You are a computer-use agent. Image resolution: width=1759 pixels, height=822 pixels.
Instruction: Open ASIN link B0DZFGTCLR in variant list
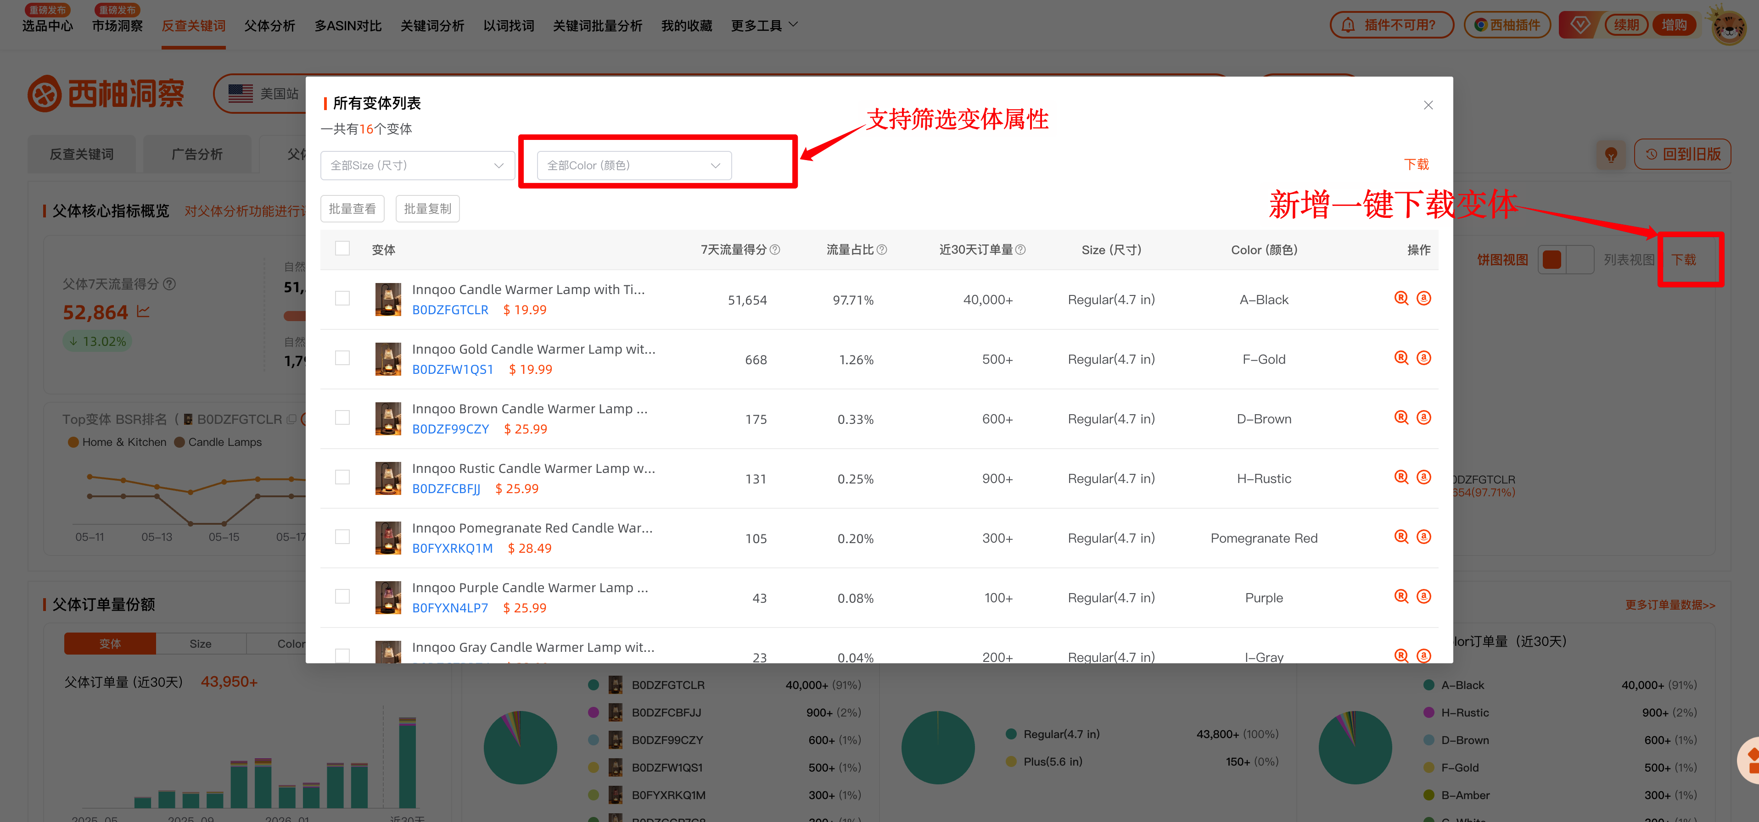tap(450, 310)
